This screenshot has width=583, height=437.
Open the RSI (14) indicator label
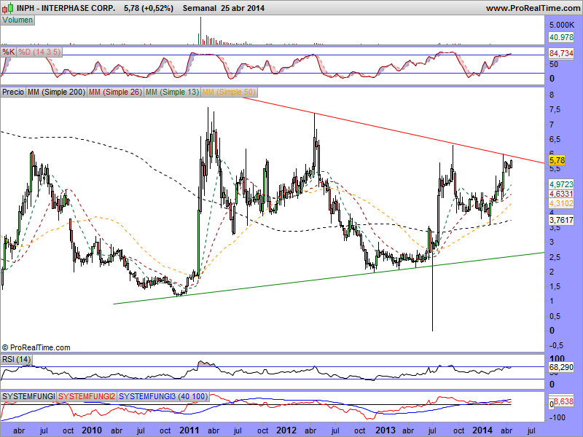[16, 359]
